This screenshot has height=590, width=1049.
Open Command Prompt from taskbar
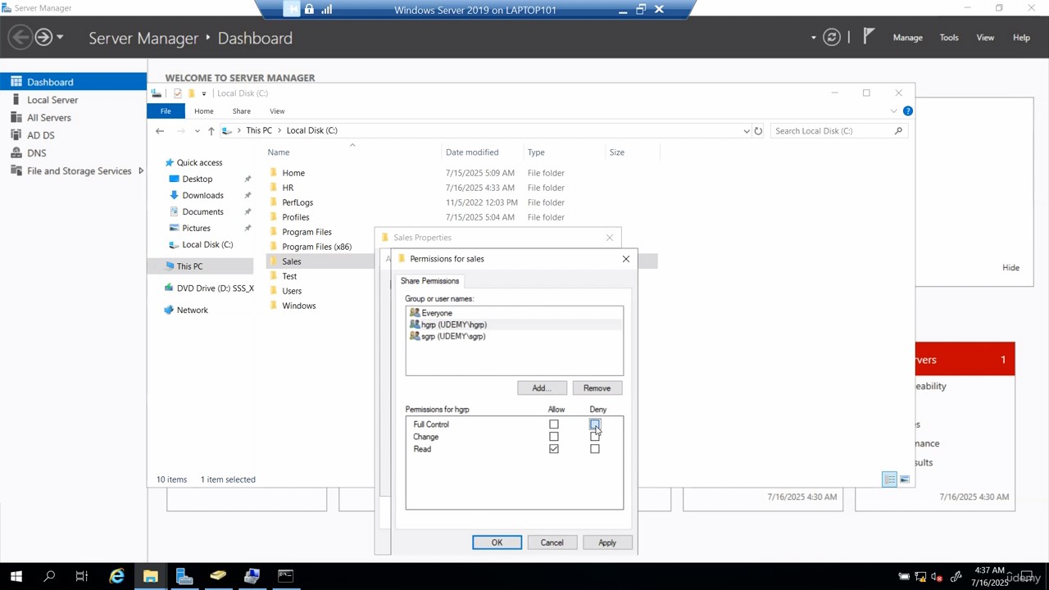pos(285,577)
